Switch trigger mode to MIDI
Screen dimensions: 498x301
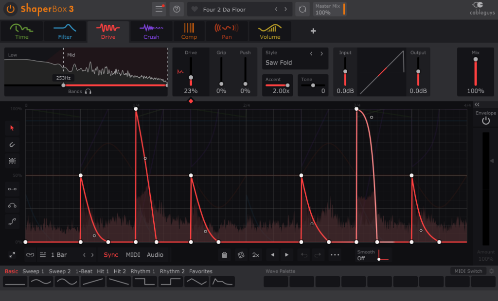point(133,255)
